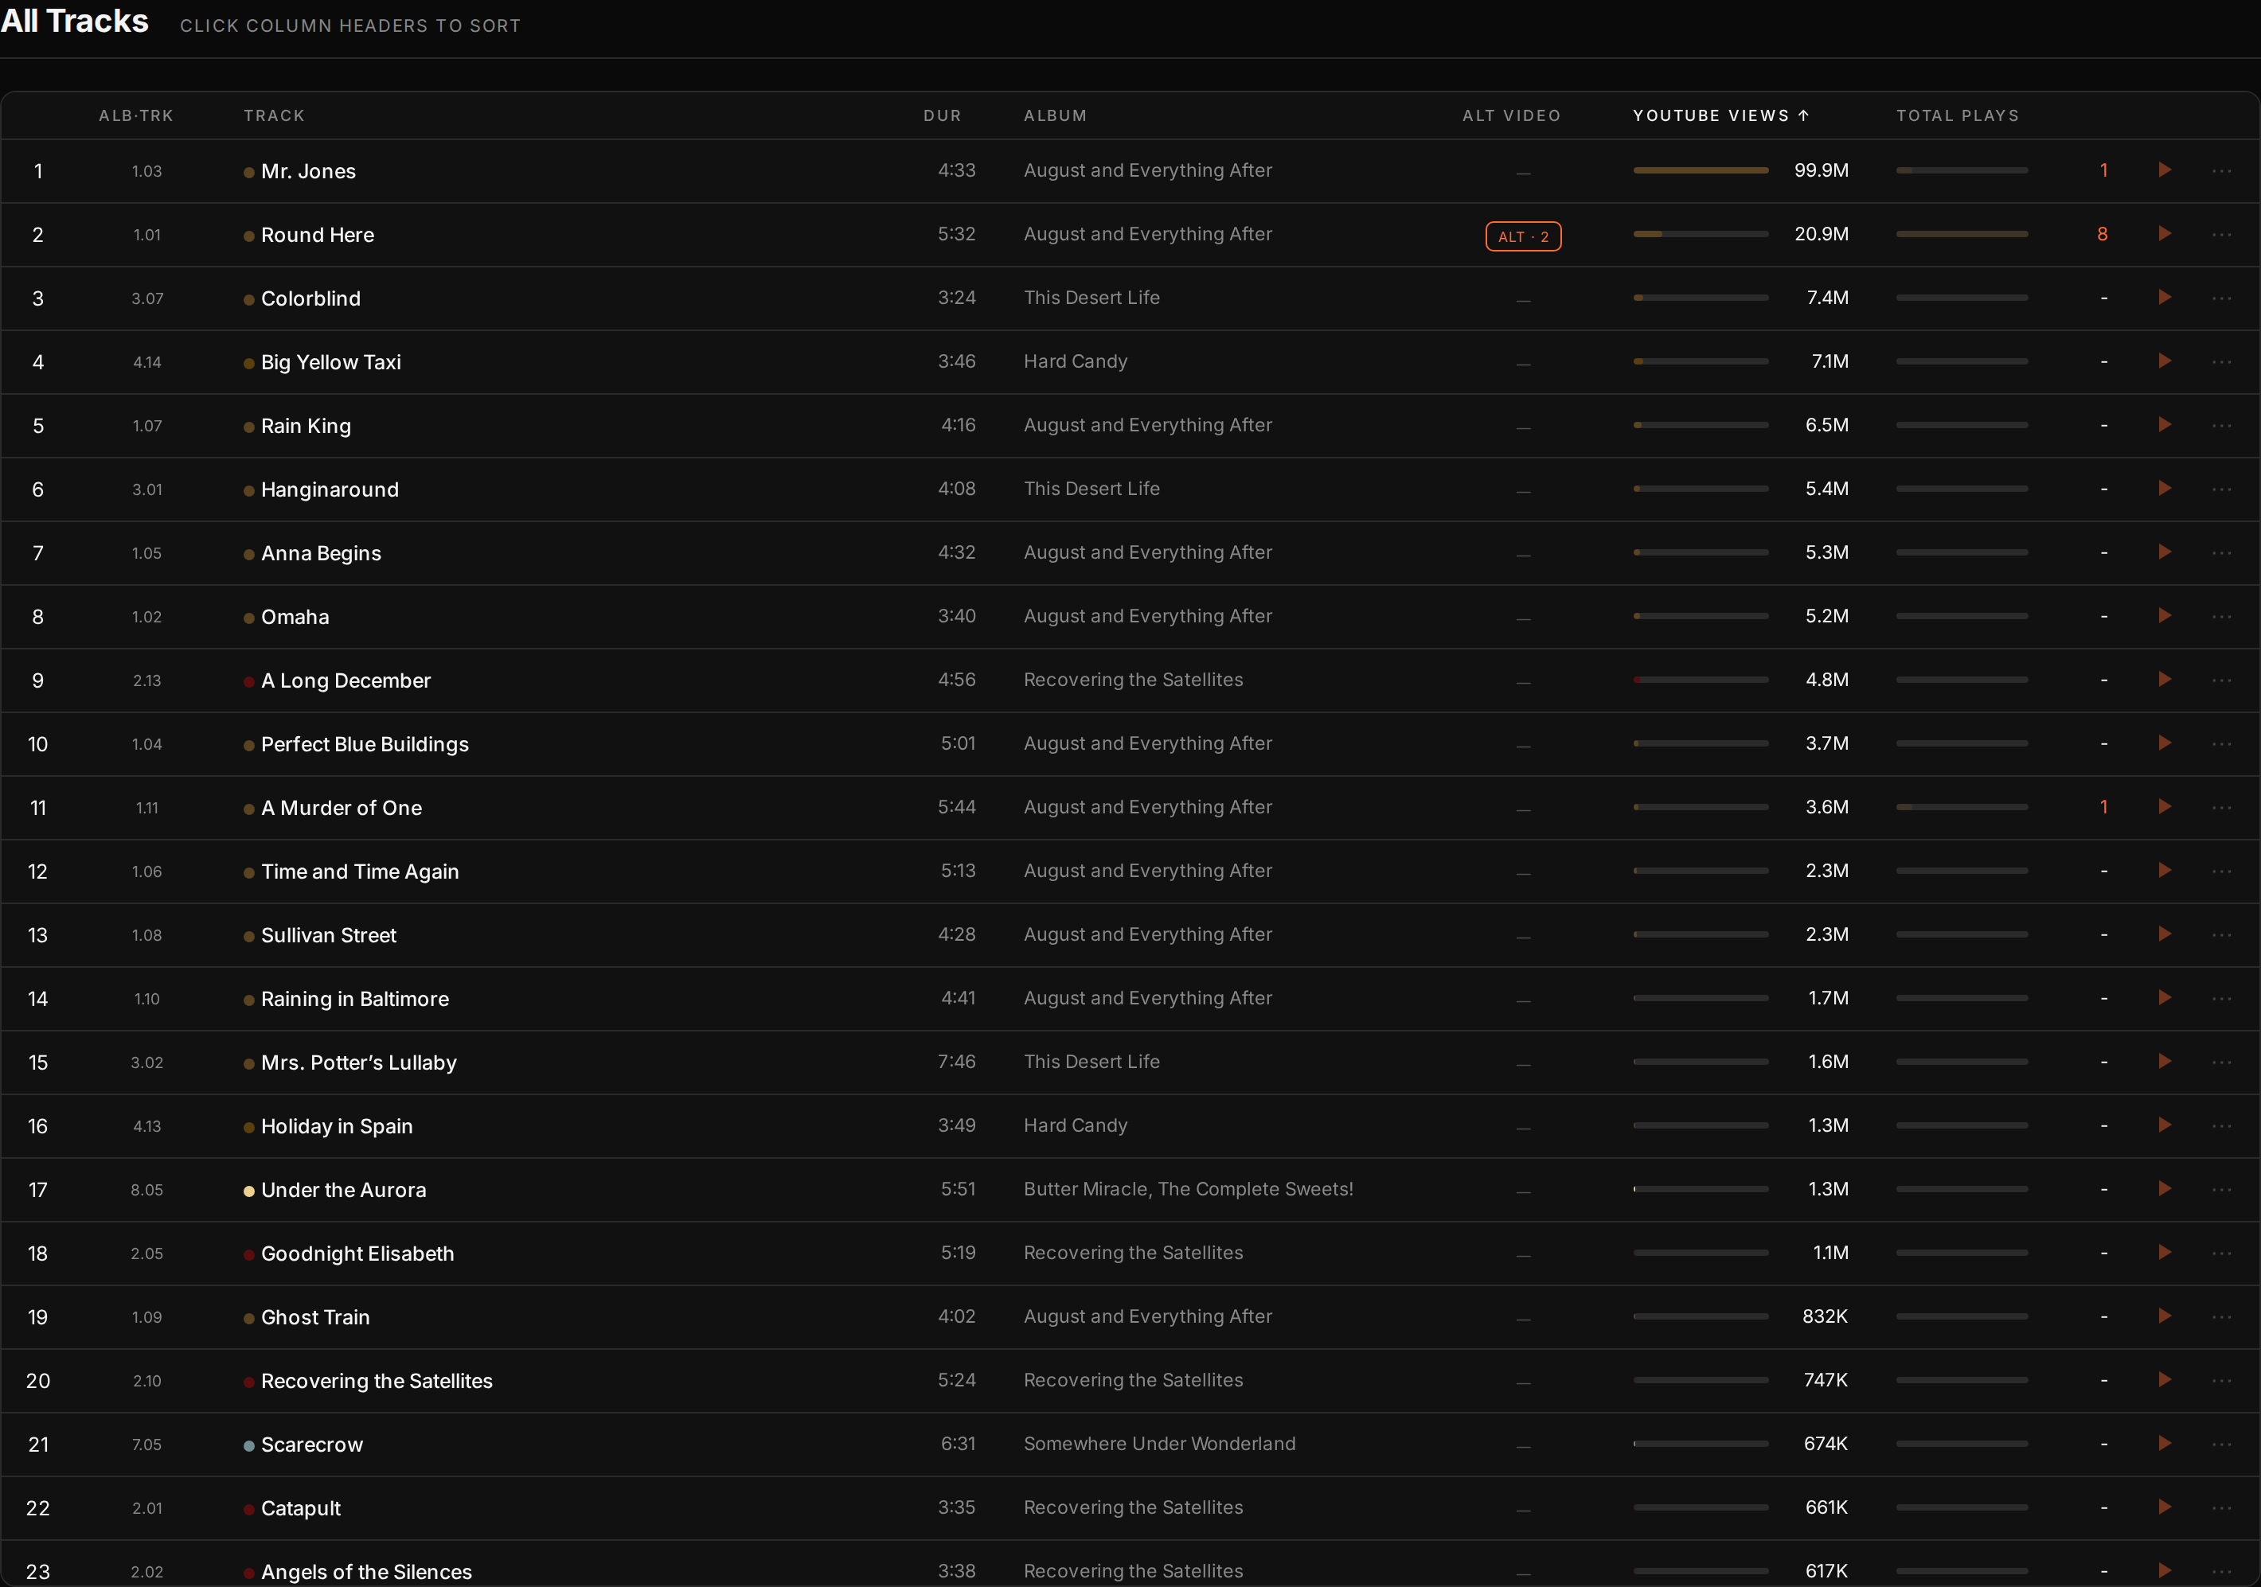
Task: Open the Hanginaround track title
Action: tap(330, 489)
